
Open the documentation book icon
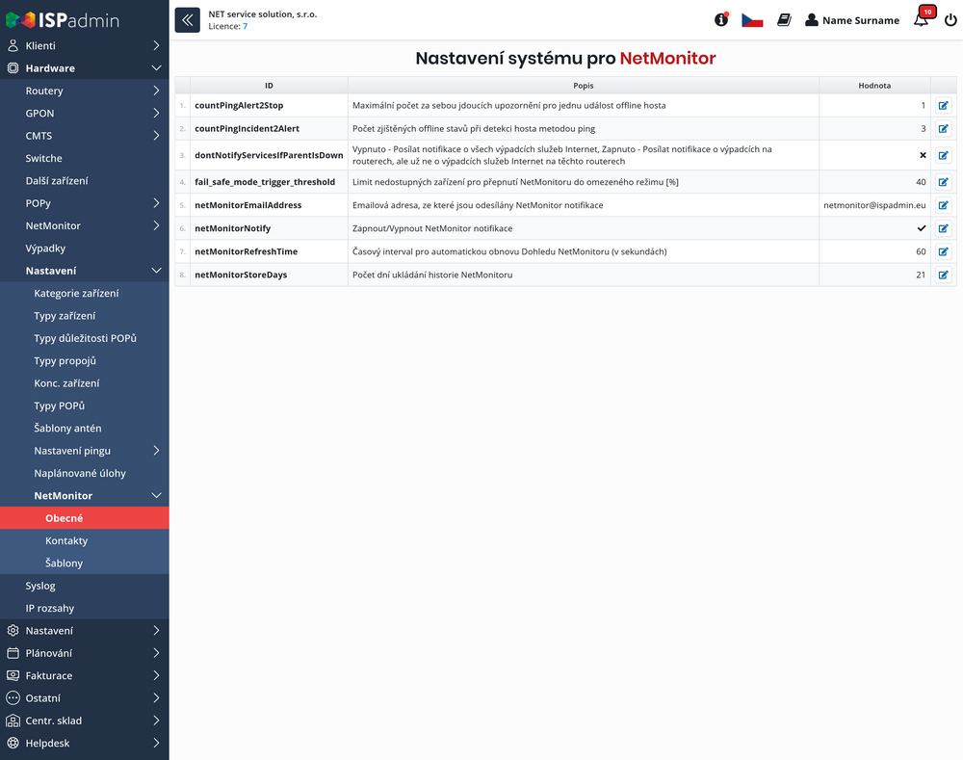tap(784, 20)
